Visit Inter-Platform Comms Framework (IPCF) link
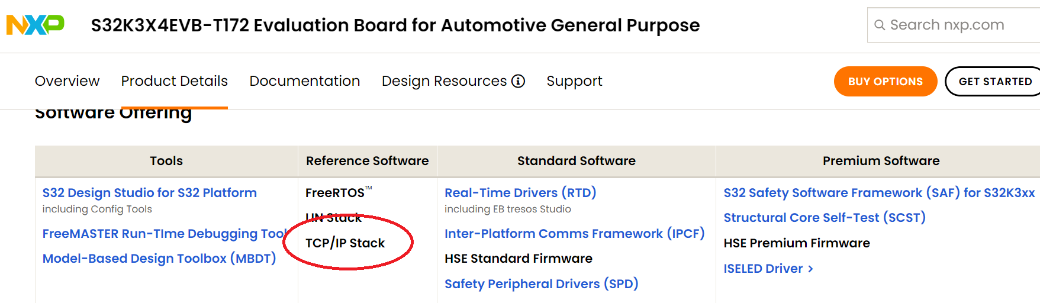 (574, 234)
